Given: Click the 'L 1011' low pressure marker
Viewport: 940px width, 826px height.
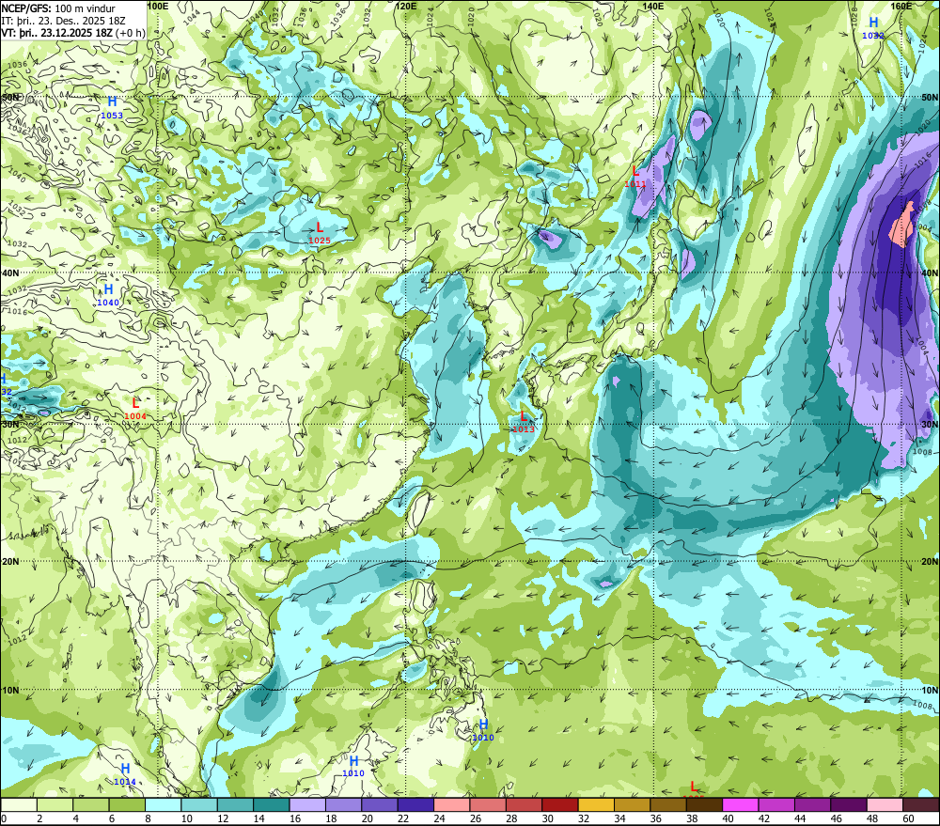Looking at the screenshot, I should coord(635,177).
